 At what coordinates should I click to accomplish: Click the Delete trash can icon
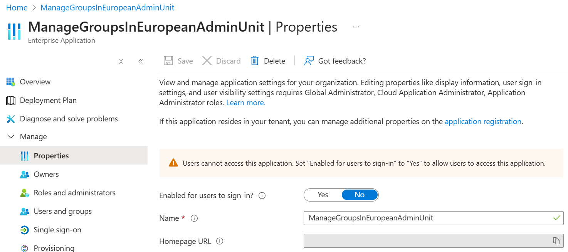point(255,61)
